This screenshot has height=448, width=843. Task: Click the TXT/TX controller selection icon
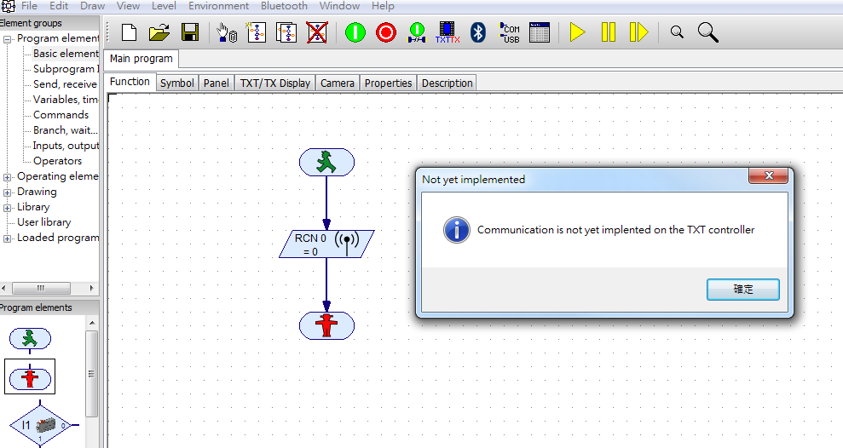pyautogui.click(x=447, y=33)
